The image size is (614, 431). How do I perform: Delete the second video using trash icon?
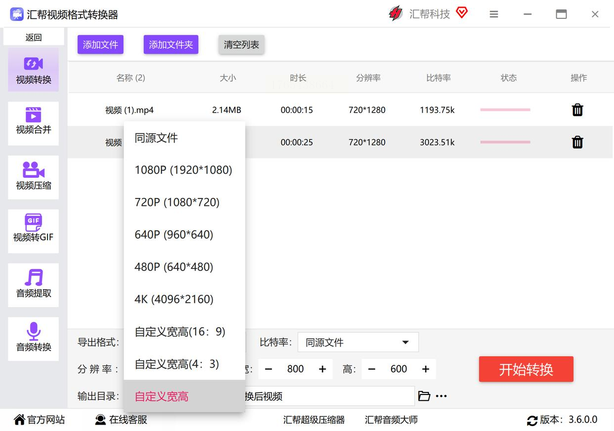[x=577, y=143]
